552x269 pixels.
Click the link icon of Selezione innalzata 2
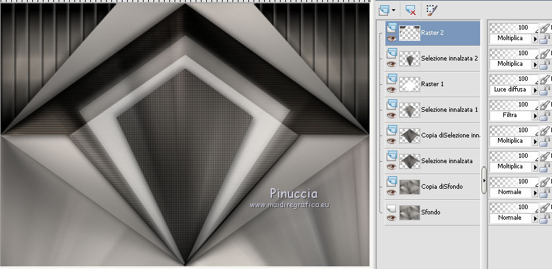[x=545, y=53]
